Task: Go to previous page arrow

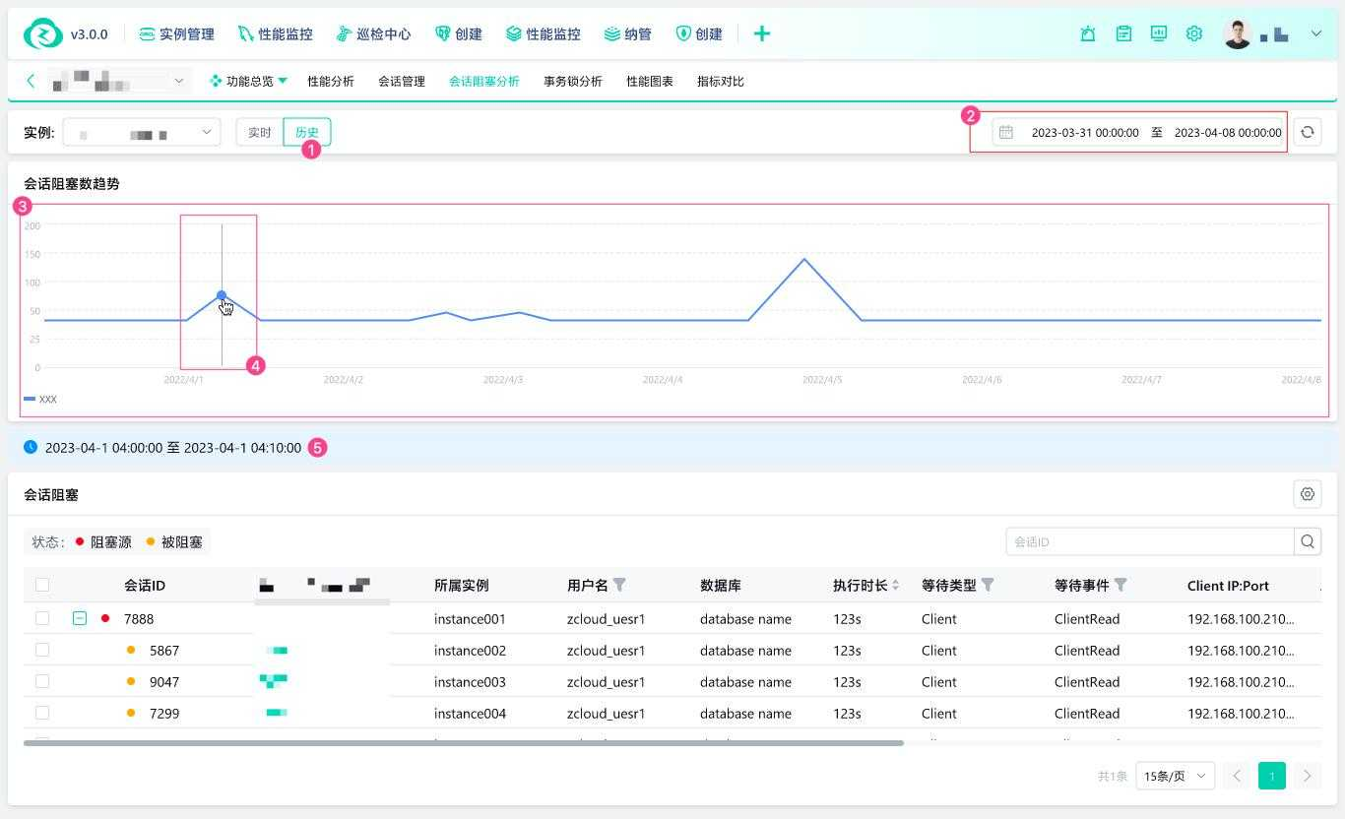Action: pyautogui.click(x=1237, y=776)
